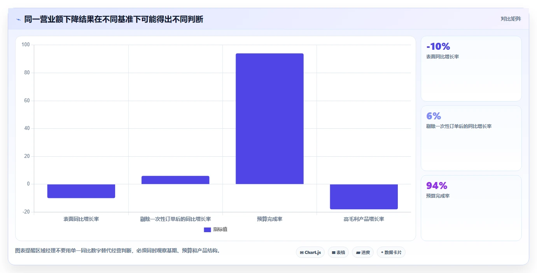Click card caption 预算完成率 under 94%
The image size is (537, 273).
[x=438, y=196]
